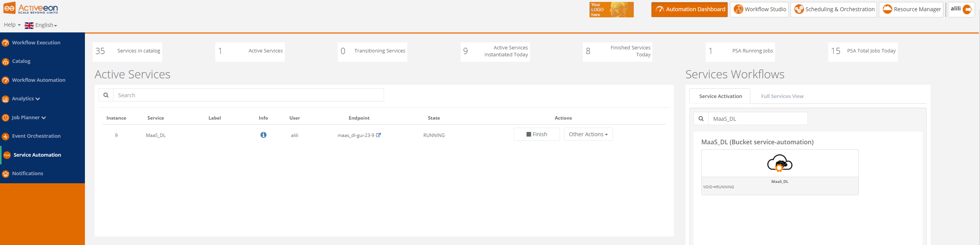Click the info icon for MaaS_DL
The height and width of the screenshot is (245, 980).
point(263,135)
